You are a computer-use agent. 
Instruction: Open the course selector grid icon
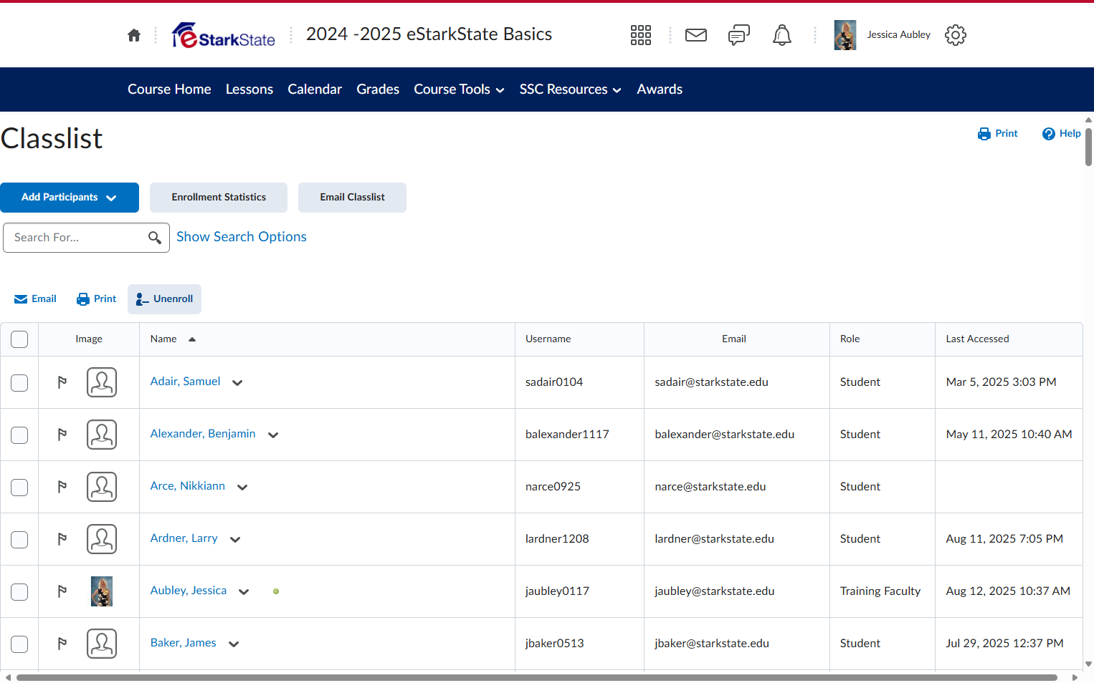[641, 35]
